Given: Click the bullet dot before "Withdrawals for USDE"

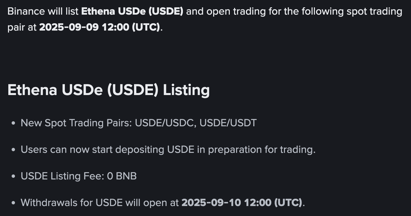Looking at the screenshot, I should tap(13, 203).
